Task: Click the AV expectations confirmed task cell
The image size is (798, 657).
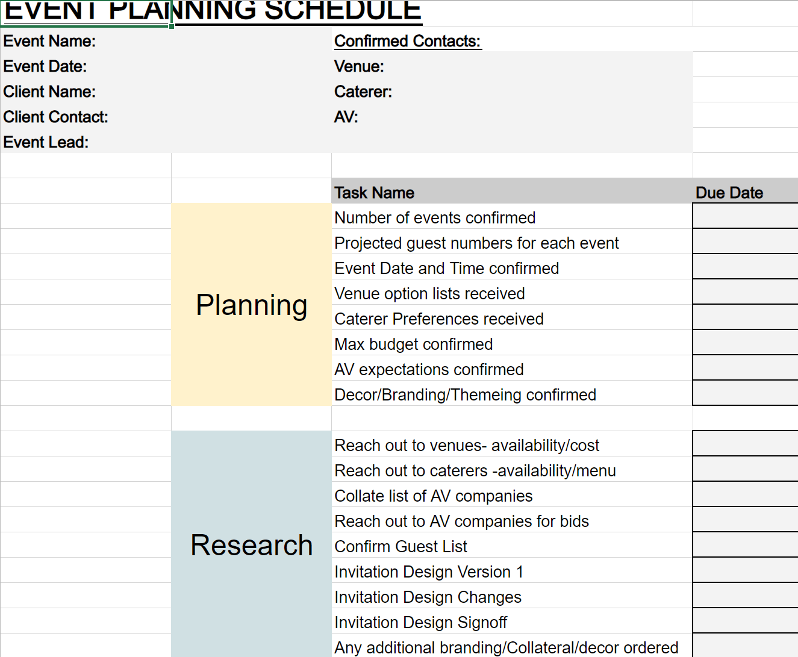Action: (512, 369)
